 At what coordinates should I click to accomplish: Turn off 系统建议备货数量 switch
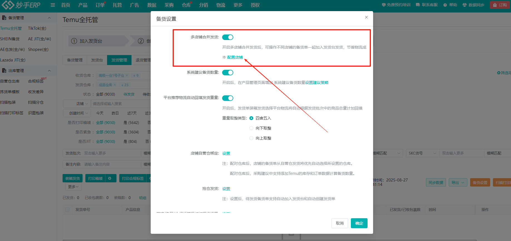coord(228,73)
